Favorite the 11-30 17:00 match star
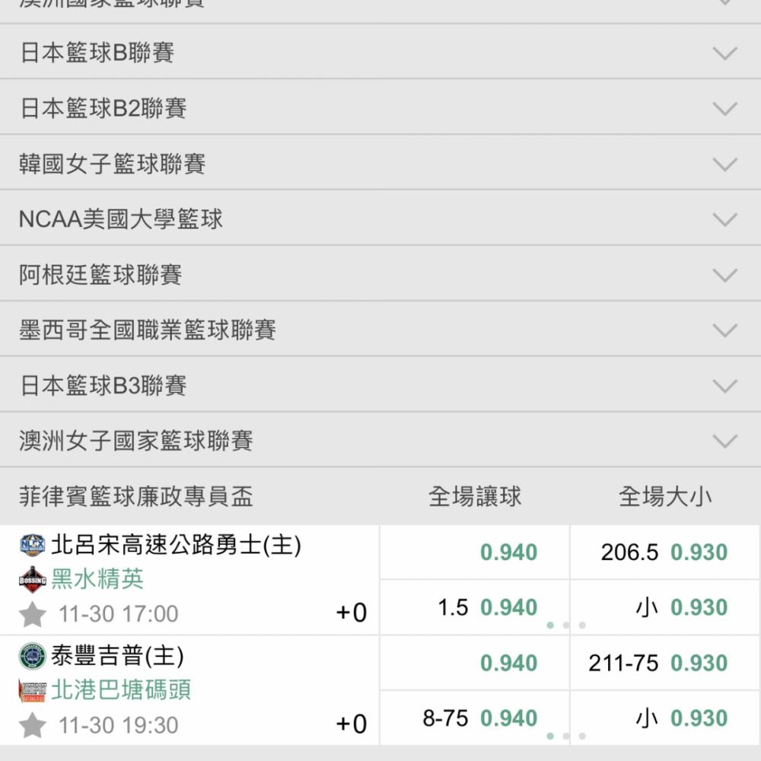761x761 pixels. [x=32, y=614]
